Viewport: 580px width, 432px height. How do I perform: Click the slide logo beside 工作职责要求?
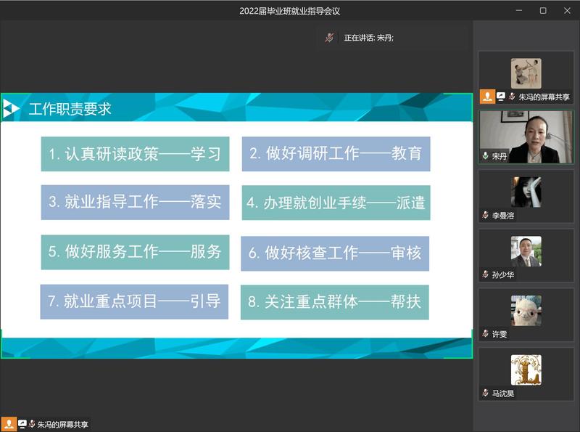point(12,109)
